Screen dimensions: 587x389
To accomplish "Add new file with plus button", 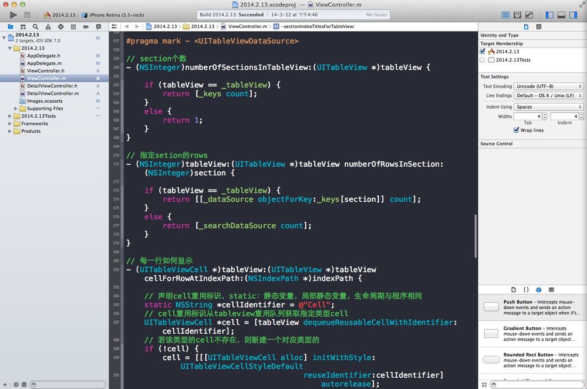I will 5,384.
